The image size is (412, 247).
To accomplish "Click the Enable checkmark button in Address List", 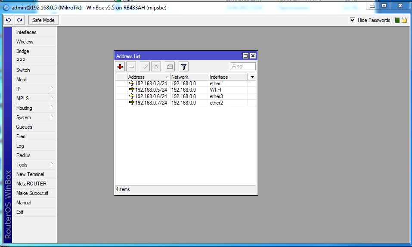I will pyautogui.click(x=145, y=67).
